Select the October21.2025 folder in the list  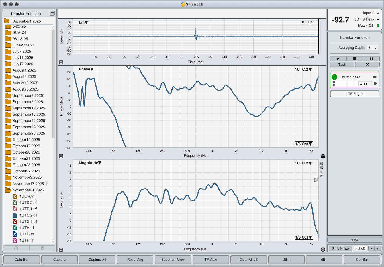click(26, 158)
